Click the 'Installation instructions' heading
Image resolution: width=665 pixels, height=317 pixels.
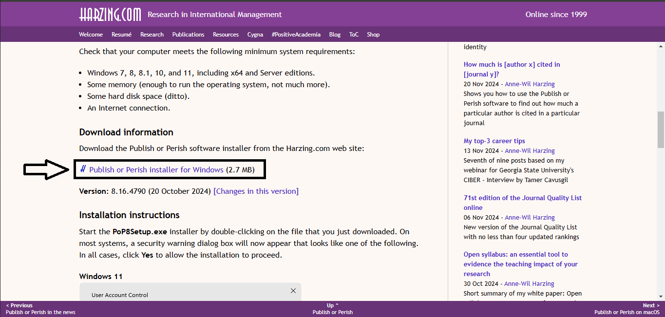click(x=129, y=215)
